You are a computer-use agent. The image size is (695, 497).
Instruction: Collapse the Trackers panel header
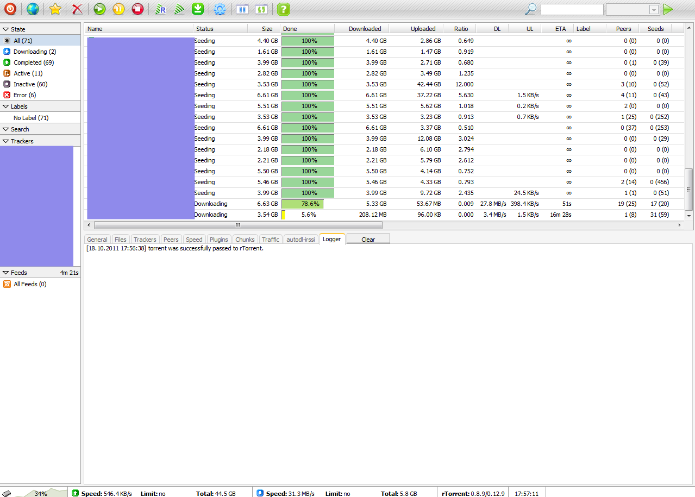[x=40, y=141]
